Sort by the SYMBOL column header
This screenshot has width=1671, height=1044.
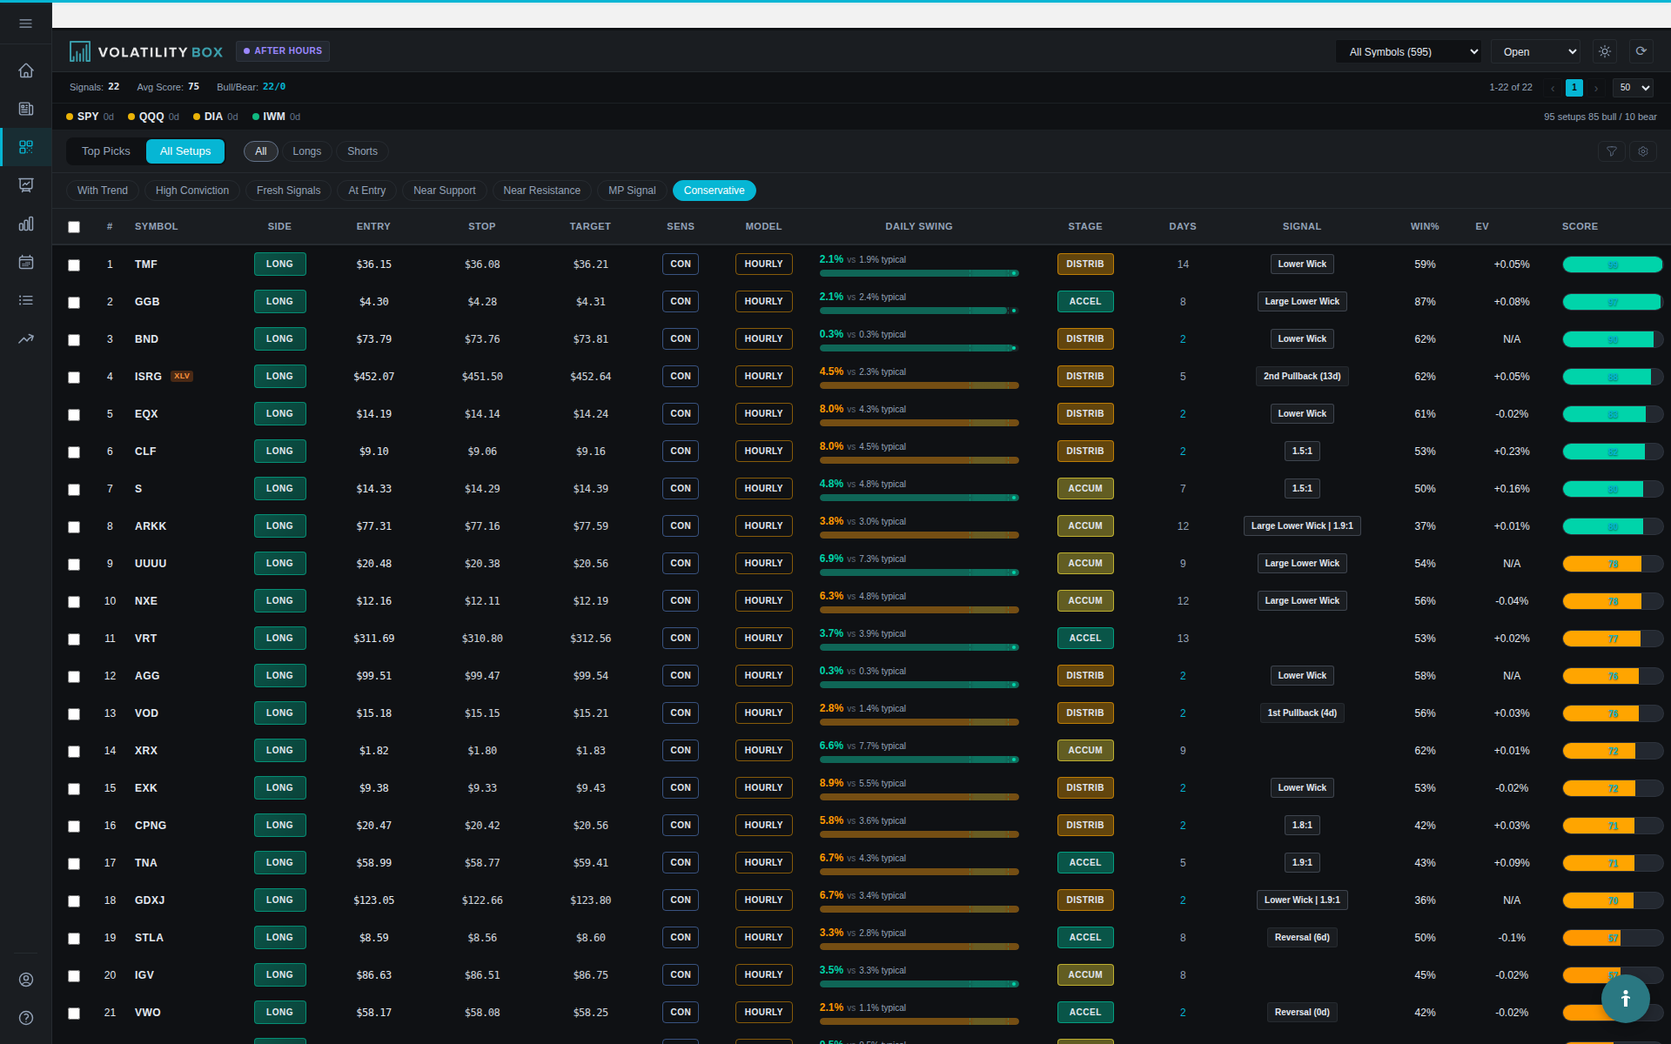coord(156,226)
